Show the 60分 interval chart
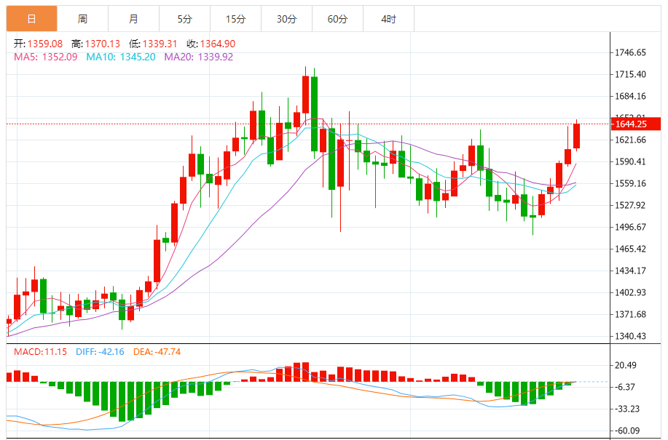Viewport: 668px width, 440px height. 337,19
